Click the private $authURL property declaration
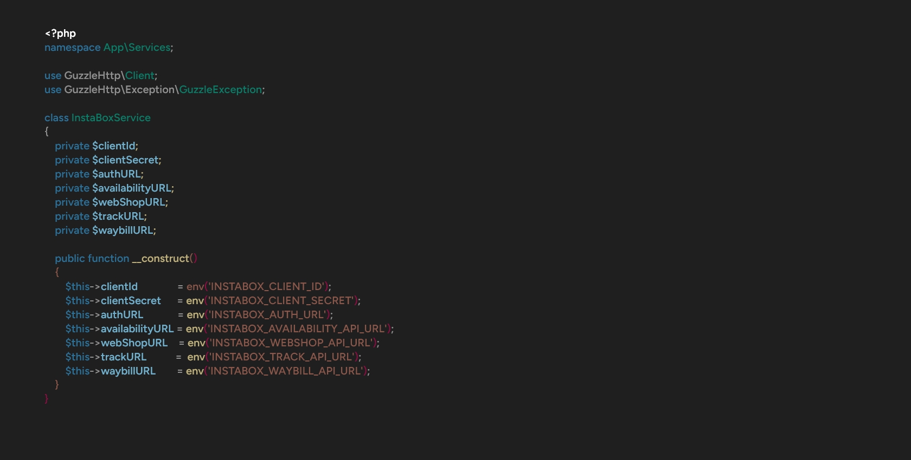911x460 pixels. click(x=99, y=174)
